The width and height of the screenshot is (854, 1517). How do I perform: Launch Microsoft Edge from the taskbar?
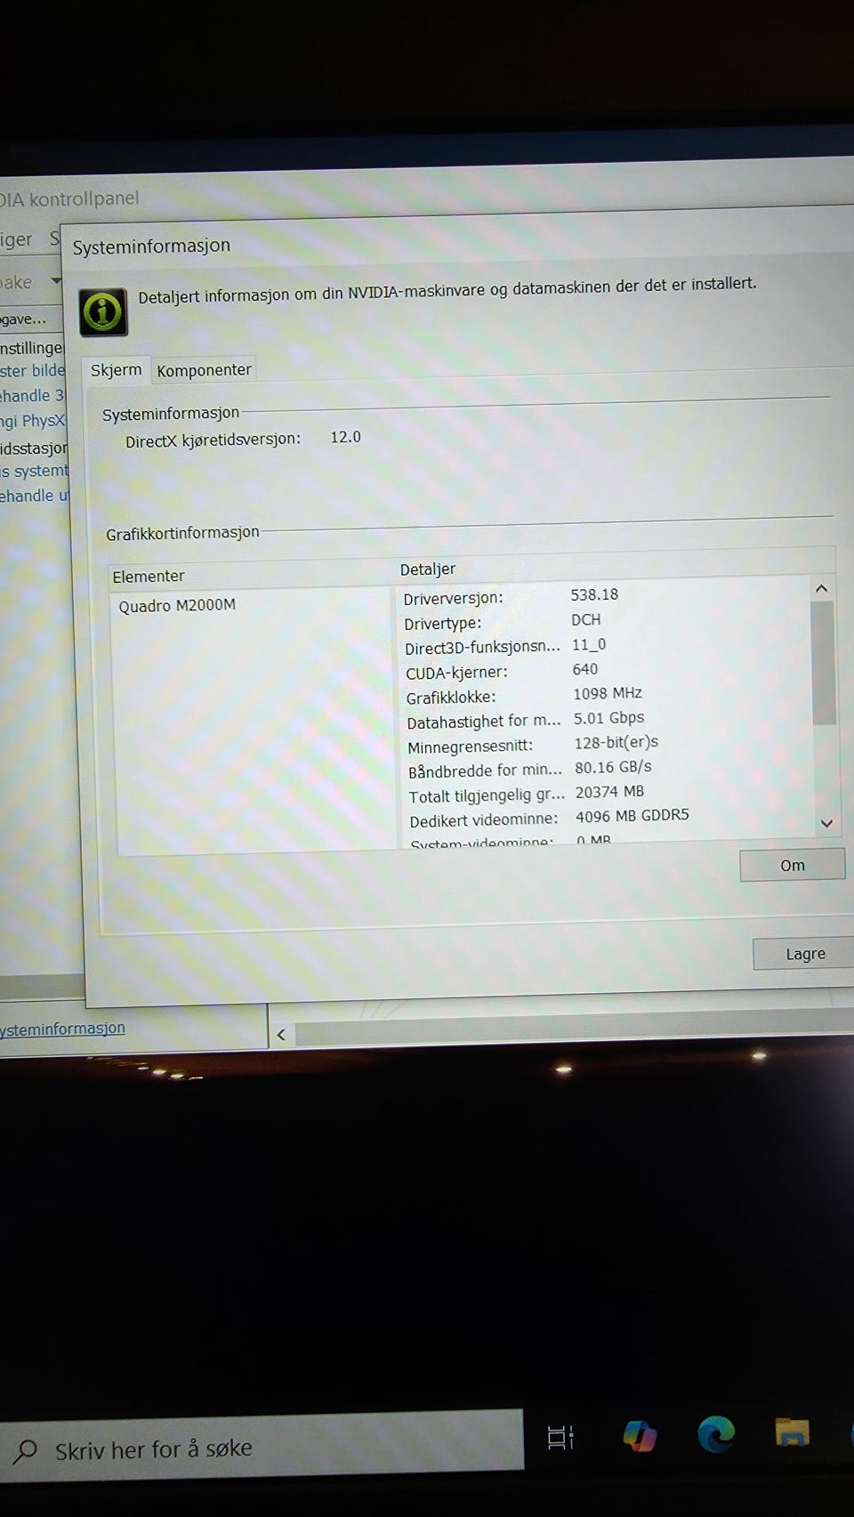coord(715,1433)
